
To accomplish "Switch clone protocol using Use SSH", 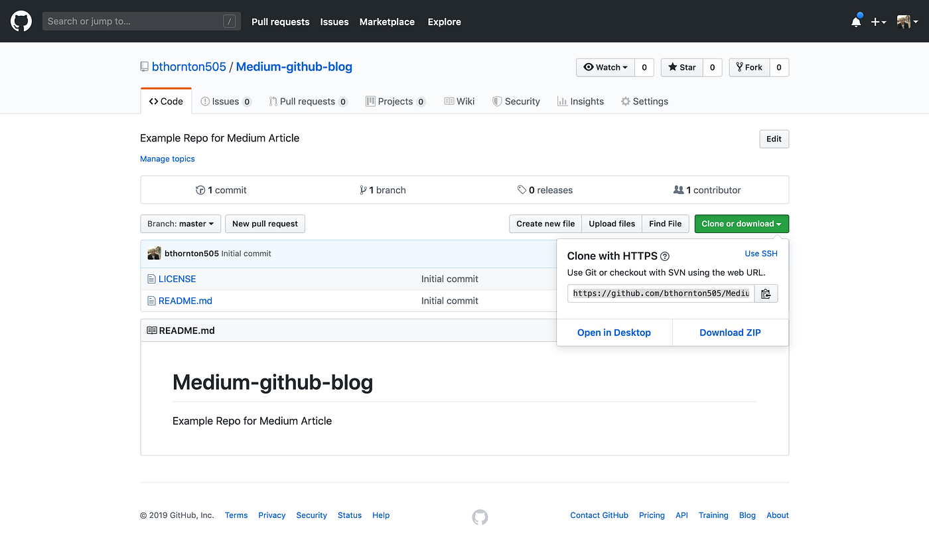I will (x=760, y=253).
